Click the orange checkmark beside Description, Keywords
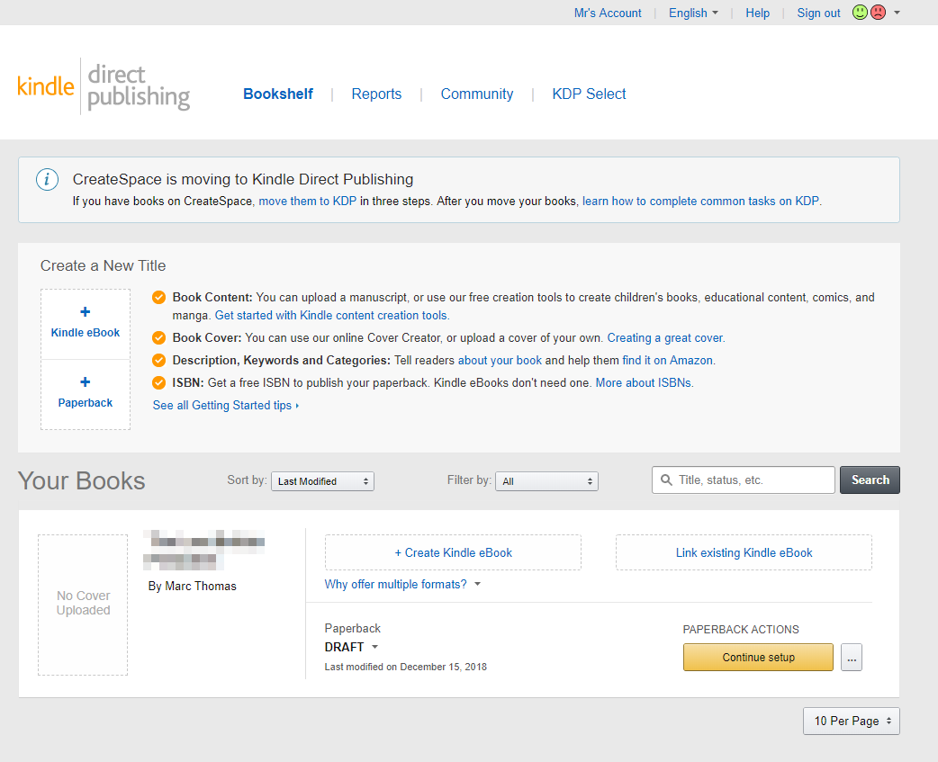Image resolution: width=938 pixels, height=762 pixels. pos(158,361)
